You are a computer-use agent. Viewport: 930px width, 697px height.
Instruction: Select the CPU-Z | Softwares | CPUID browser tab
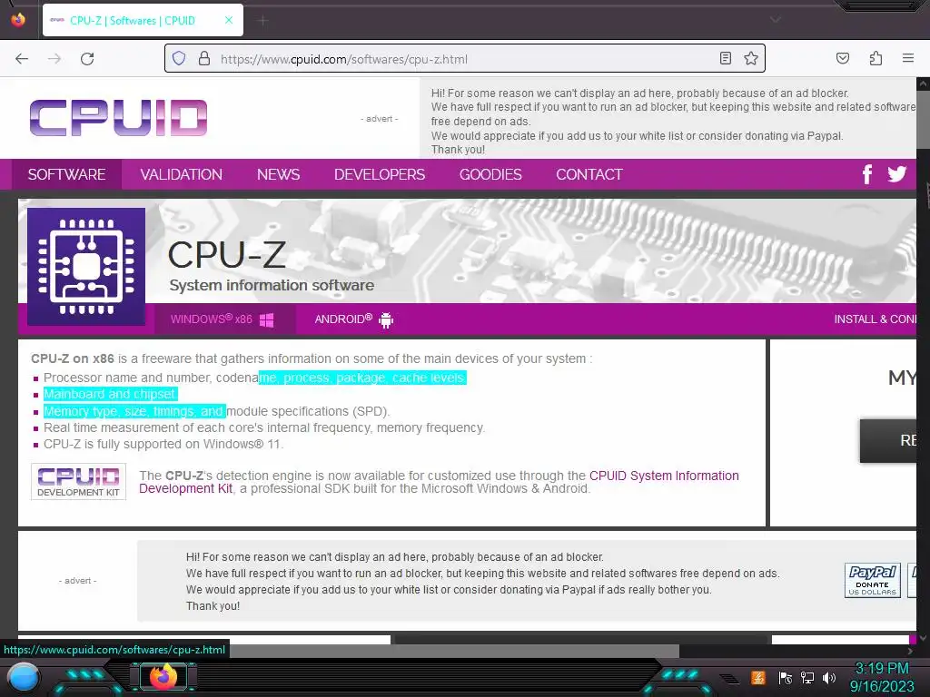click(143, 21)
